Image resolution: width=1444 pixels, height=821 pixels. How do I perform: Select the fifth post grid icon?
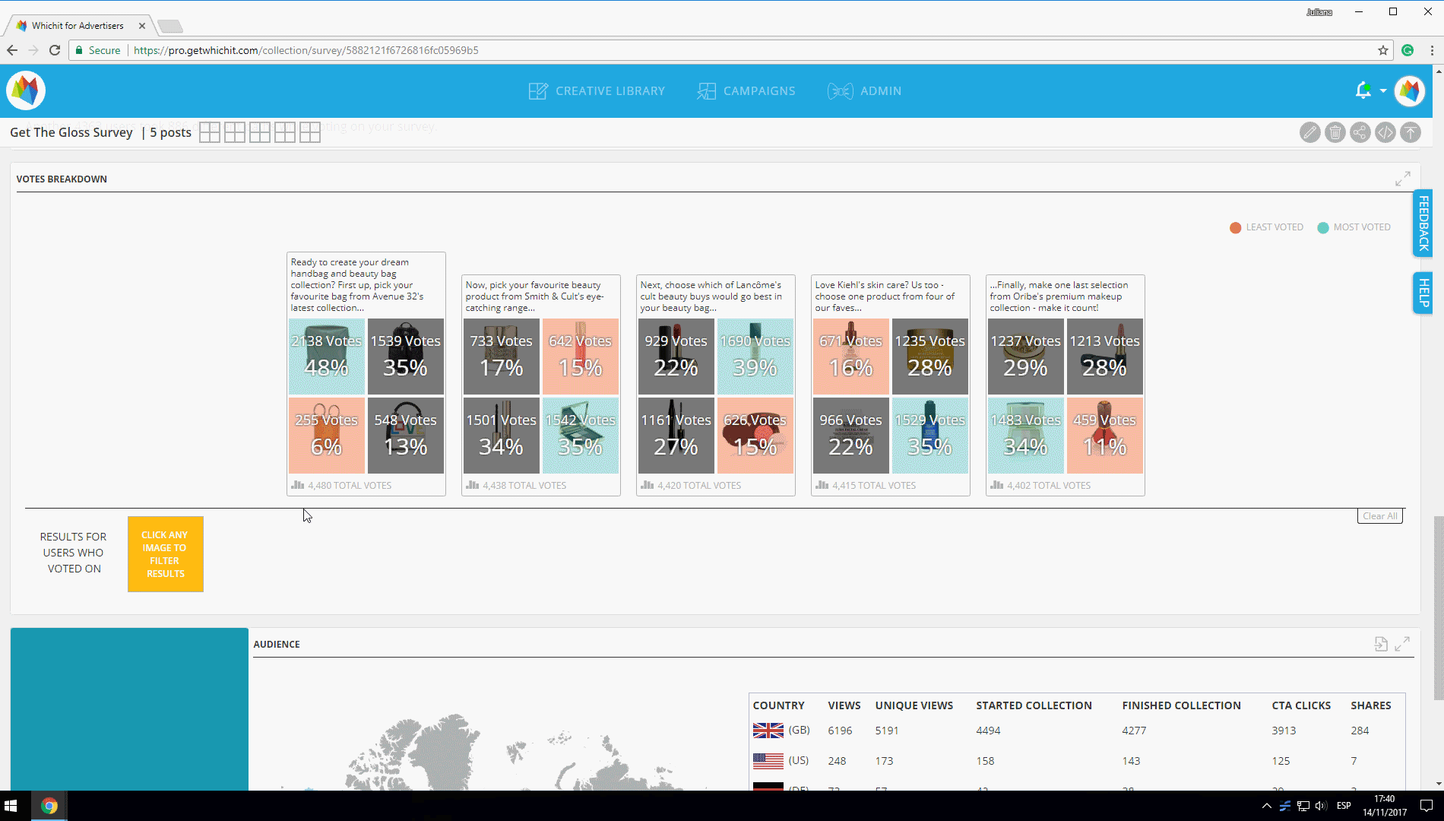(310, 132)
